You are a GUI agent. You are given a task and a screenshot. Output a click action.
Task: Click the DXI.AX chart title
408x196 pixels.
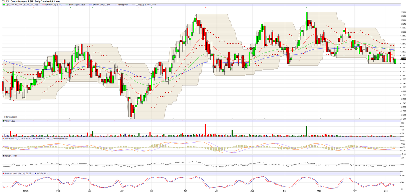(x=30, y=2)
